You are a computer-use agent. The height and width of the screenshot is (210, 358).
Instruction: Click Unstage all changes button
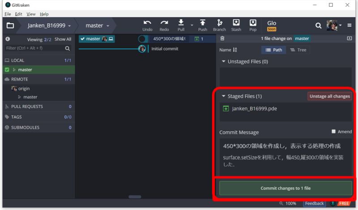click(x=330, y=96)
